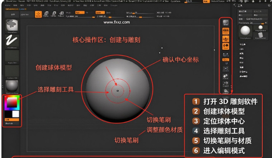272x158 pixels.
Task: Click QuickSave in the top bar
Action: [x=175, y=1]
